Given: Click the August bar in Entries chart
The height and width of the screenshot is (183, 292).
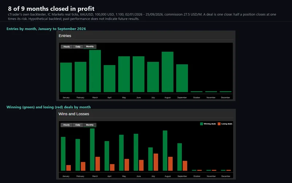Looking at the screenshot, I should (168, 72).
